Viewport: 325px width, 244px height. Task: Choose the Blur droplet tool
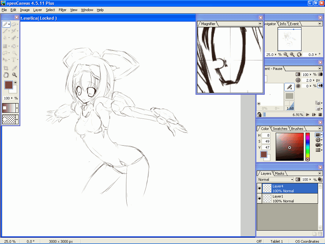click(5, 38)
